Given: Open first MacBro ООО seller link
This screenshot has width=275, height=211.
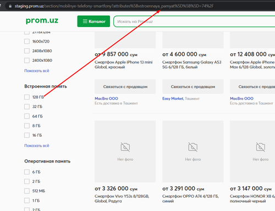Looking at the screenshot, I should (106, 99).
